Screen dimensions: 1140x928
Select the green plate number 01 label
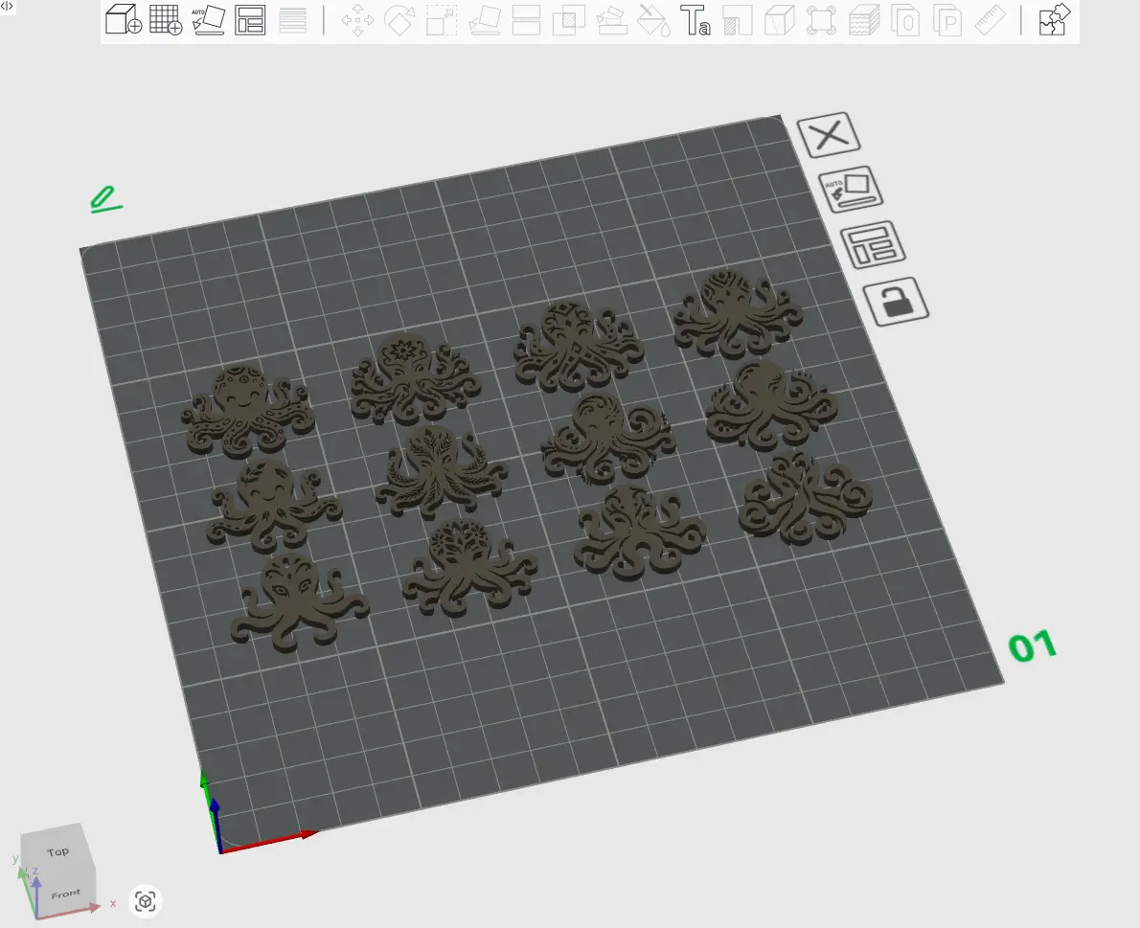tap(1033, 646)
